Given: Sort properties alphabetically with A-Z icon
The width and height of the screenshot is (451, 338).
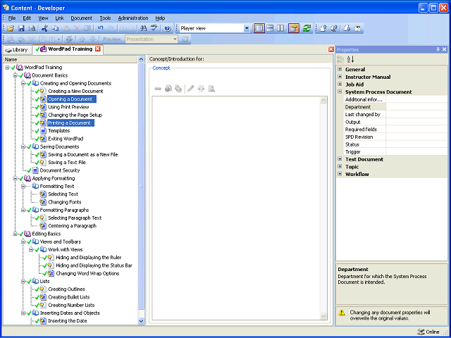Looking at the screenshot, I should point(350,59).
